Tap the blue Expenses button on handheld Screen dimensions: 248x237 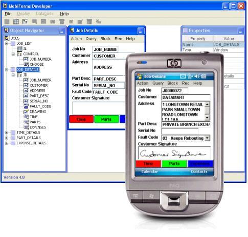(200, 164)
